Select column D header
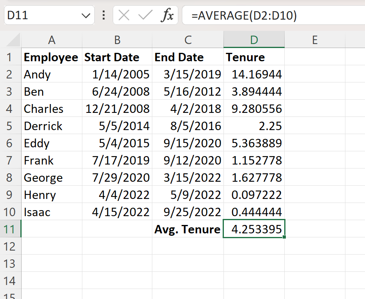The width and height of the screenshot is (365, 299). [x=254, y=40]
